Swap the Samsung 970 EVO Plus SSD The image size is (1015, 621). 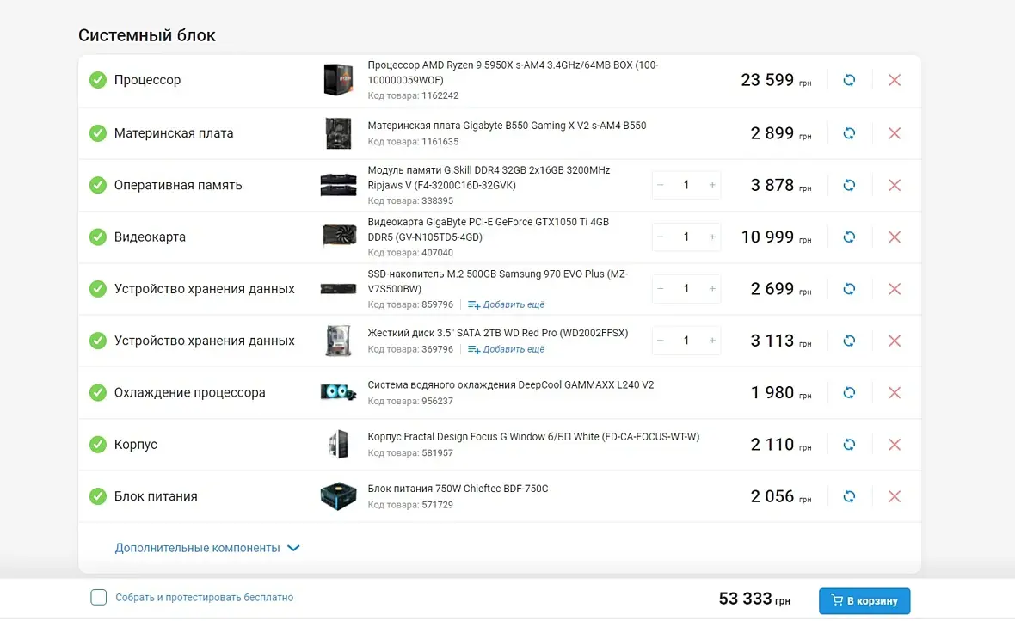coord(849,289)
